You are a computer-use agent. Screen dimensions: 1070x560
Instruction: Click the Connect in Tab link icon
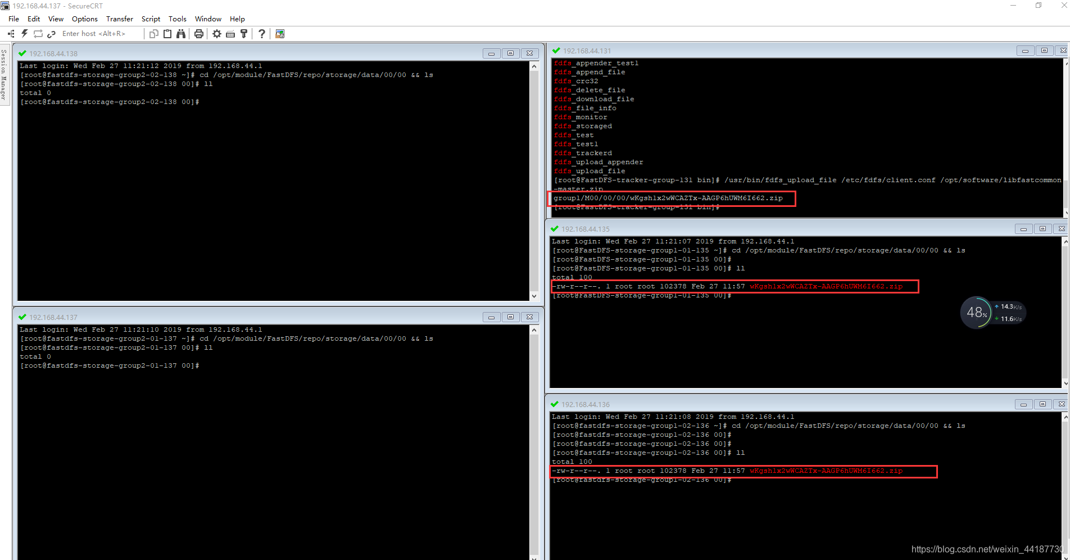tap(51, 34)
